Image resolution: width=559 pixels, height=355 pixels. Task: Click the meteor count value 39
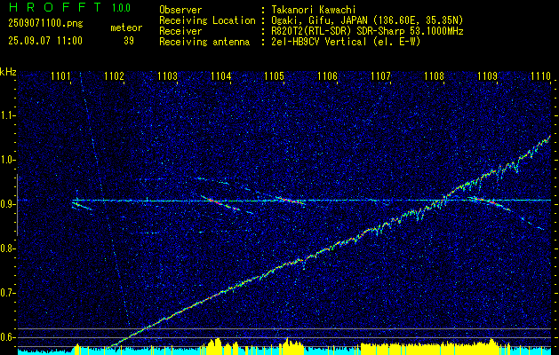click(129, 41)
